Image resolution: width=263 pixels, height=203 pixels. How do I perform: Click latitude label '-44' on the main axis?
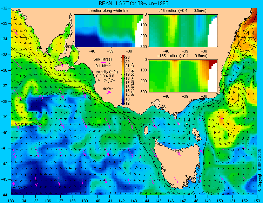(x=4, y=195)
